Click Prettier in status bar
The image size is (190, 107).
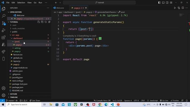tap(175, 100)
